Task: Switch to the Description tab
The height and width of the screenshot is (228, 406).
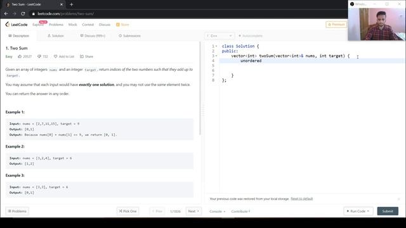Action: [18, 35]
